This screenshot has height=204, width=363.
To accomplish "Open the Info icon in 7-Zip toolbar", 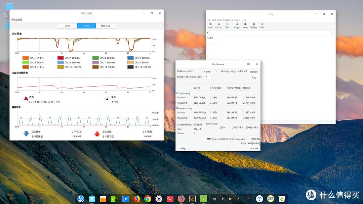I will [x=262, y=25].
